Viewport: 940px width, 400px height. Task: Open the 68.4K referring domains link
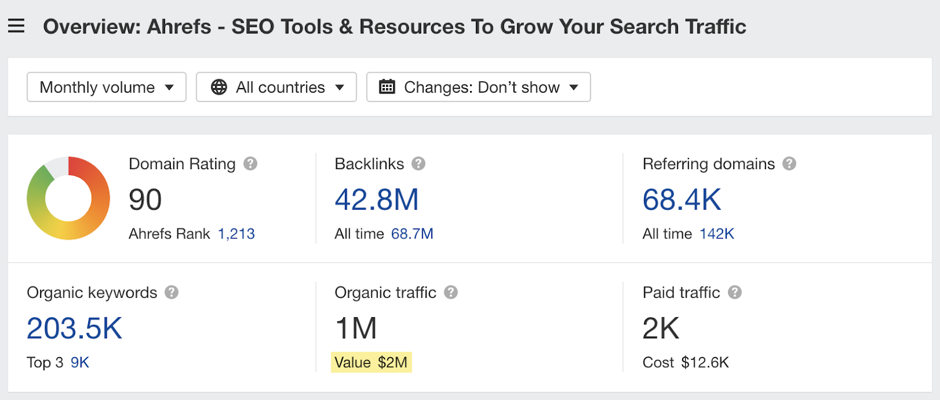point(681,200)
